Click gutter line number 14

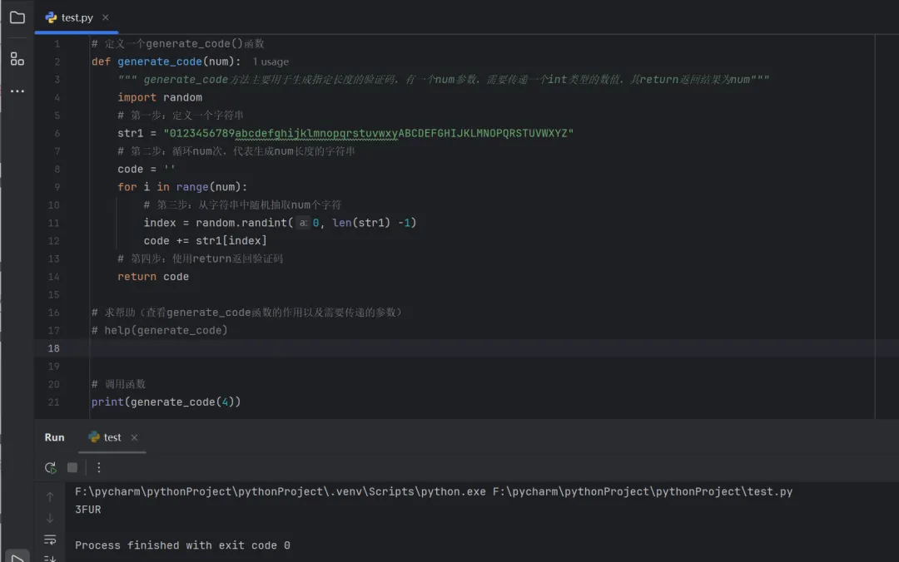point(53,277)
